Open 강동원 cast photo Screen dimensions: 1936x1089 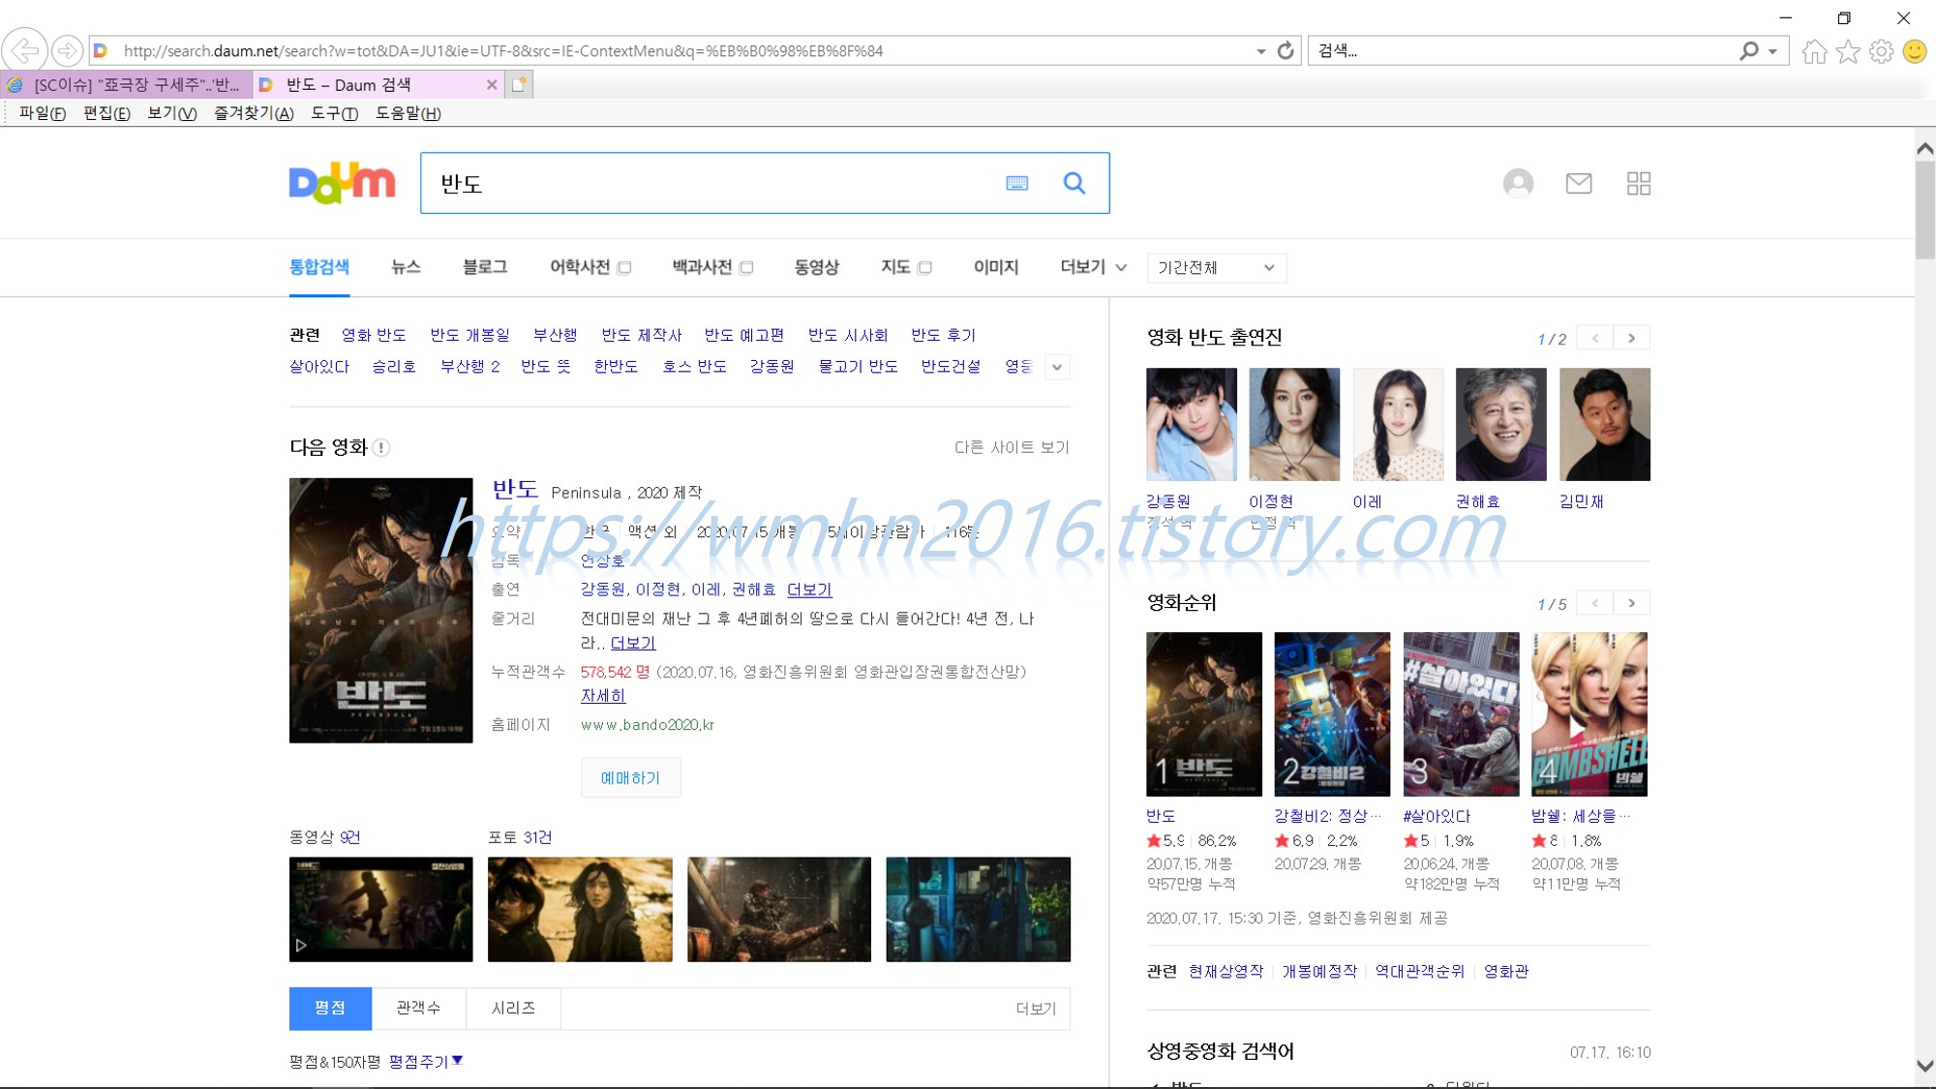pos(1192,424)
